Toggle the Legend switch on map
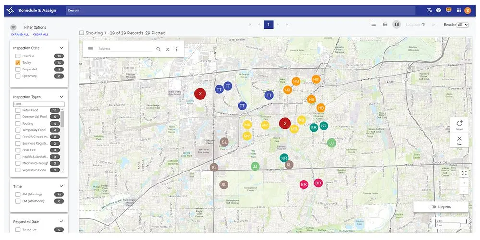Viewport: 480px width, 240px height. click(x=433, y=207)
